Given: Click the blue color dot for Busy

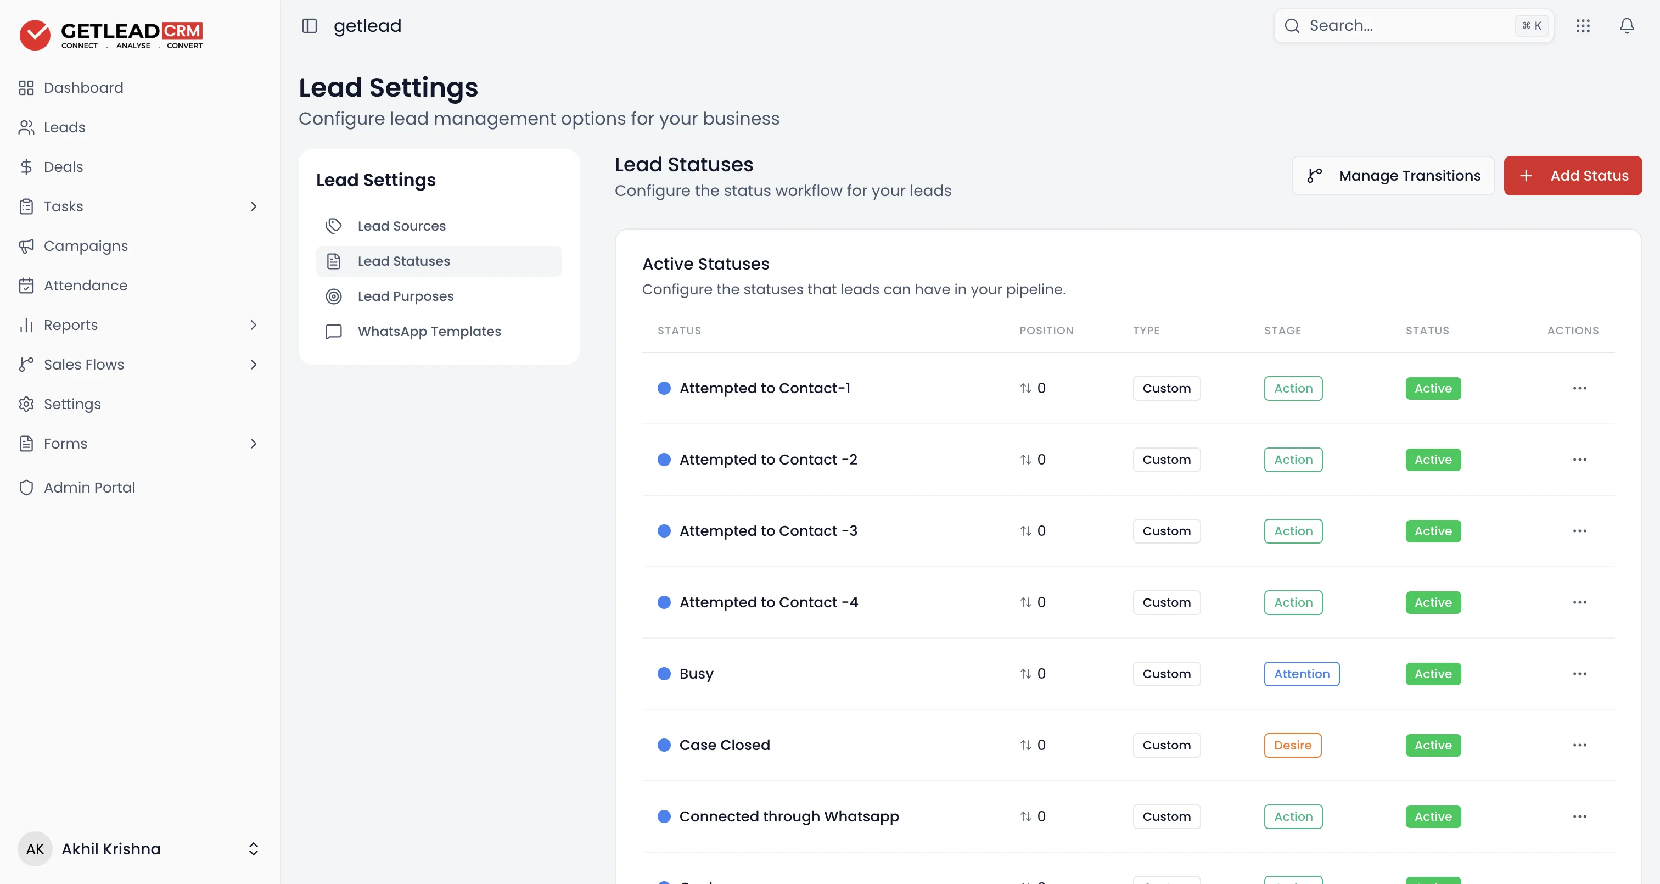Looking at the screenshot, I should pos(664,674).
